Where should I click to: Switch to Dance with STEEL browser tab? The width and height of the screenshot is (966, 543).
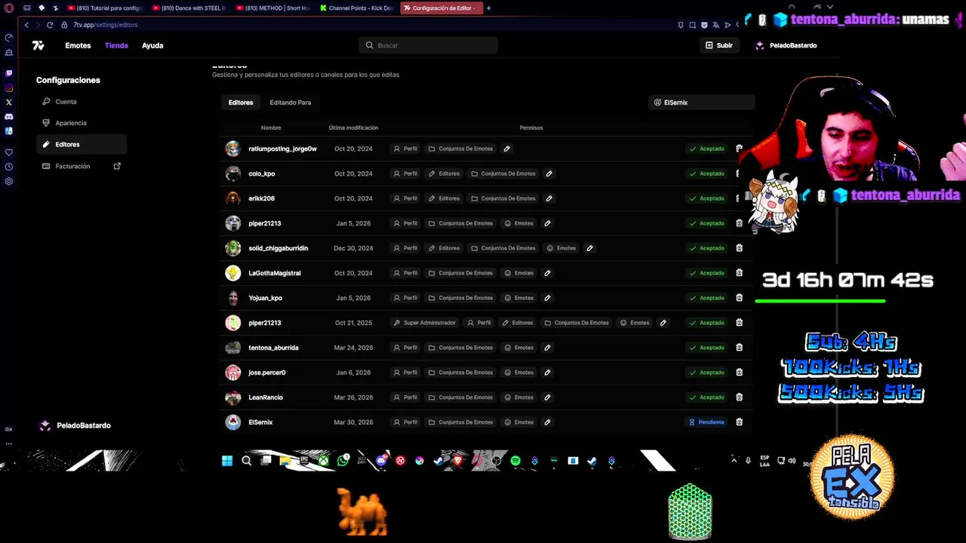(189, 8)
